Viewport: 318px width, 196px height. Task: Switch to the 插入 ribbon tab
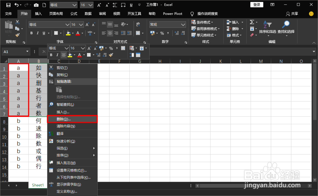38,14
